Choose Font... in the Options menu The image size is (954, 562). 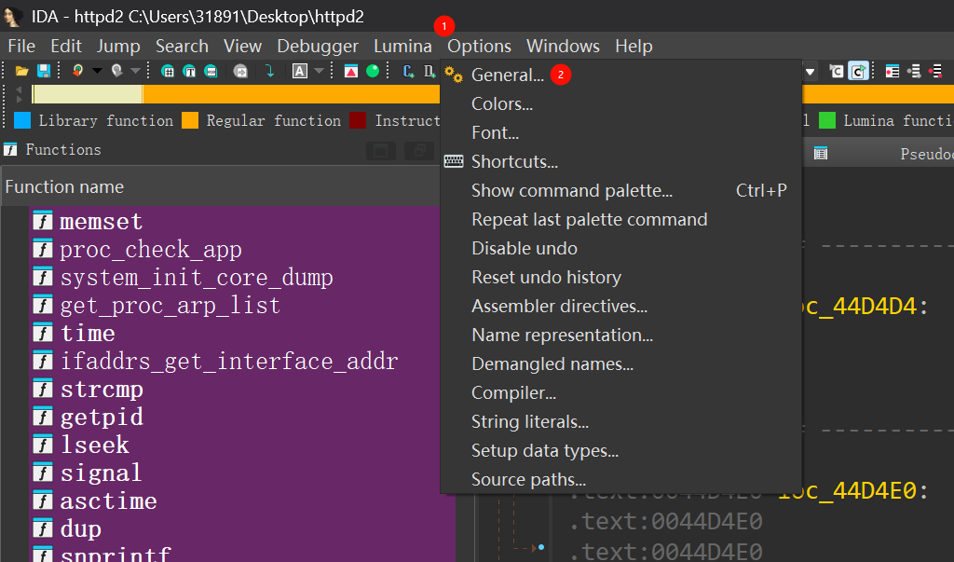pos(621,132)
